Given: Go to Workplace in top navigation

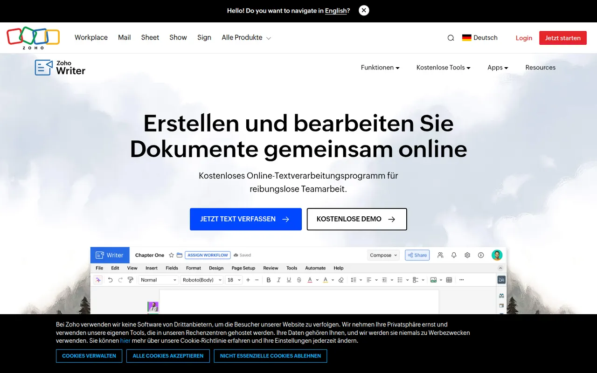Looking at the screenshot, I should [x=91, y=38].
